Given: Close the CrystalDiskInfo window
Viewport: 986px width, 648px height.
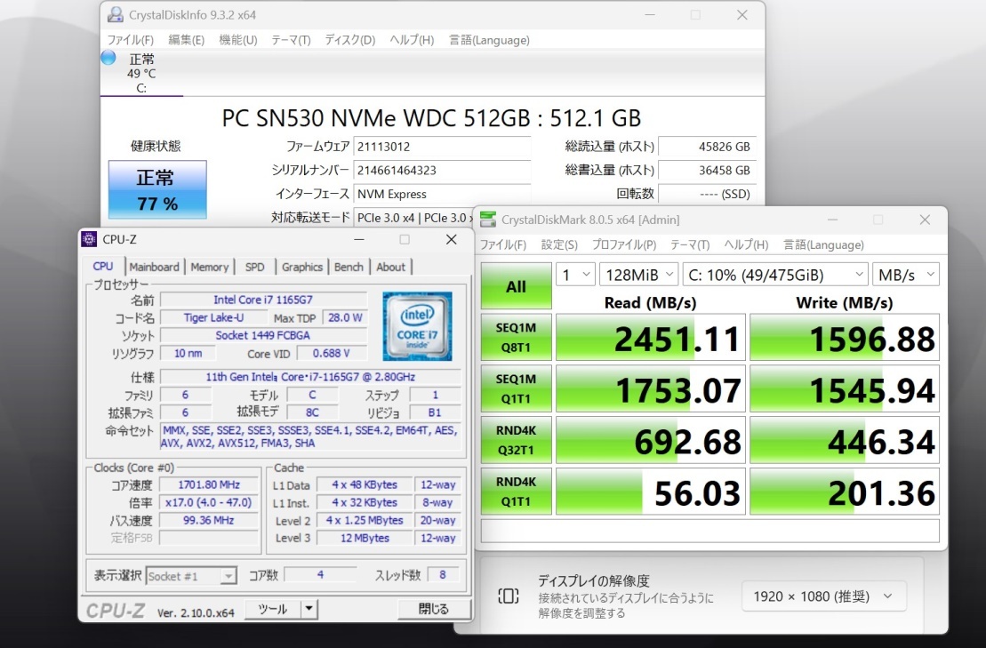Looking at the screenshot, I should (742, 14).
